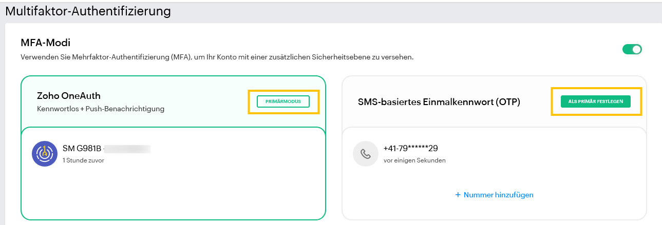
Task: Click the MFA description text about Sicherheitsebene
Action: 217,57
